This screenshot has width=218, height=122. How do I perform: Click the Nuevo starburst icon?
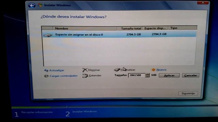153,70
